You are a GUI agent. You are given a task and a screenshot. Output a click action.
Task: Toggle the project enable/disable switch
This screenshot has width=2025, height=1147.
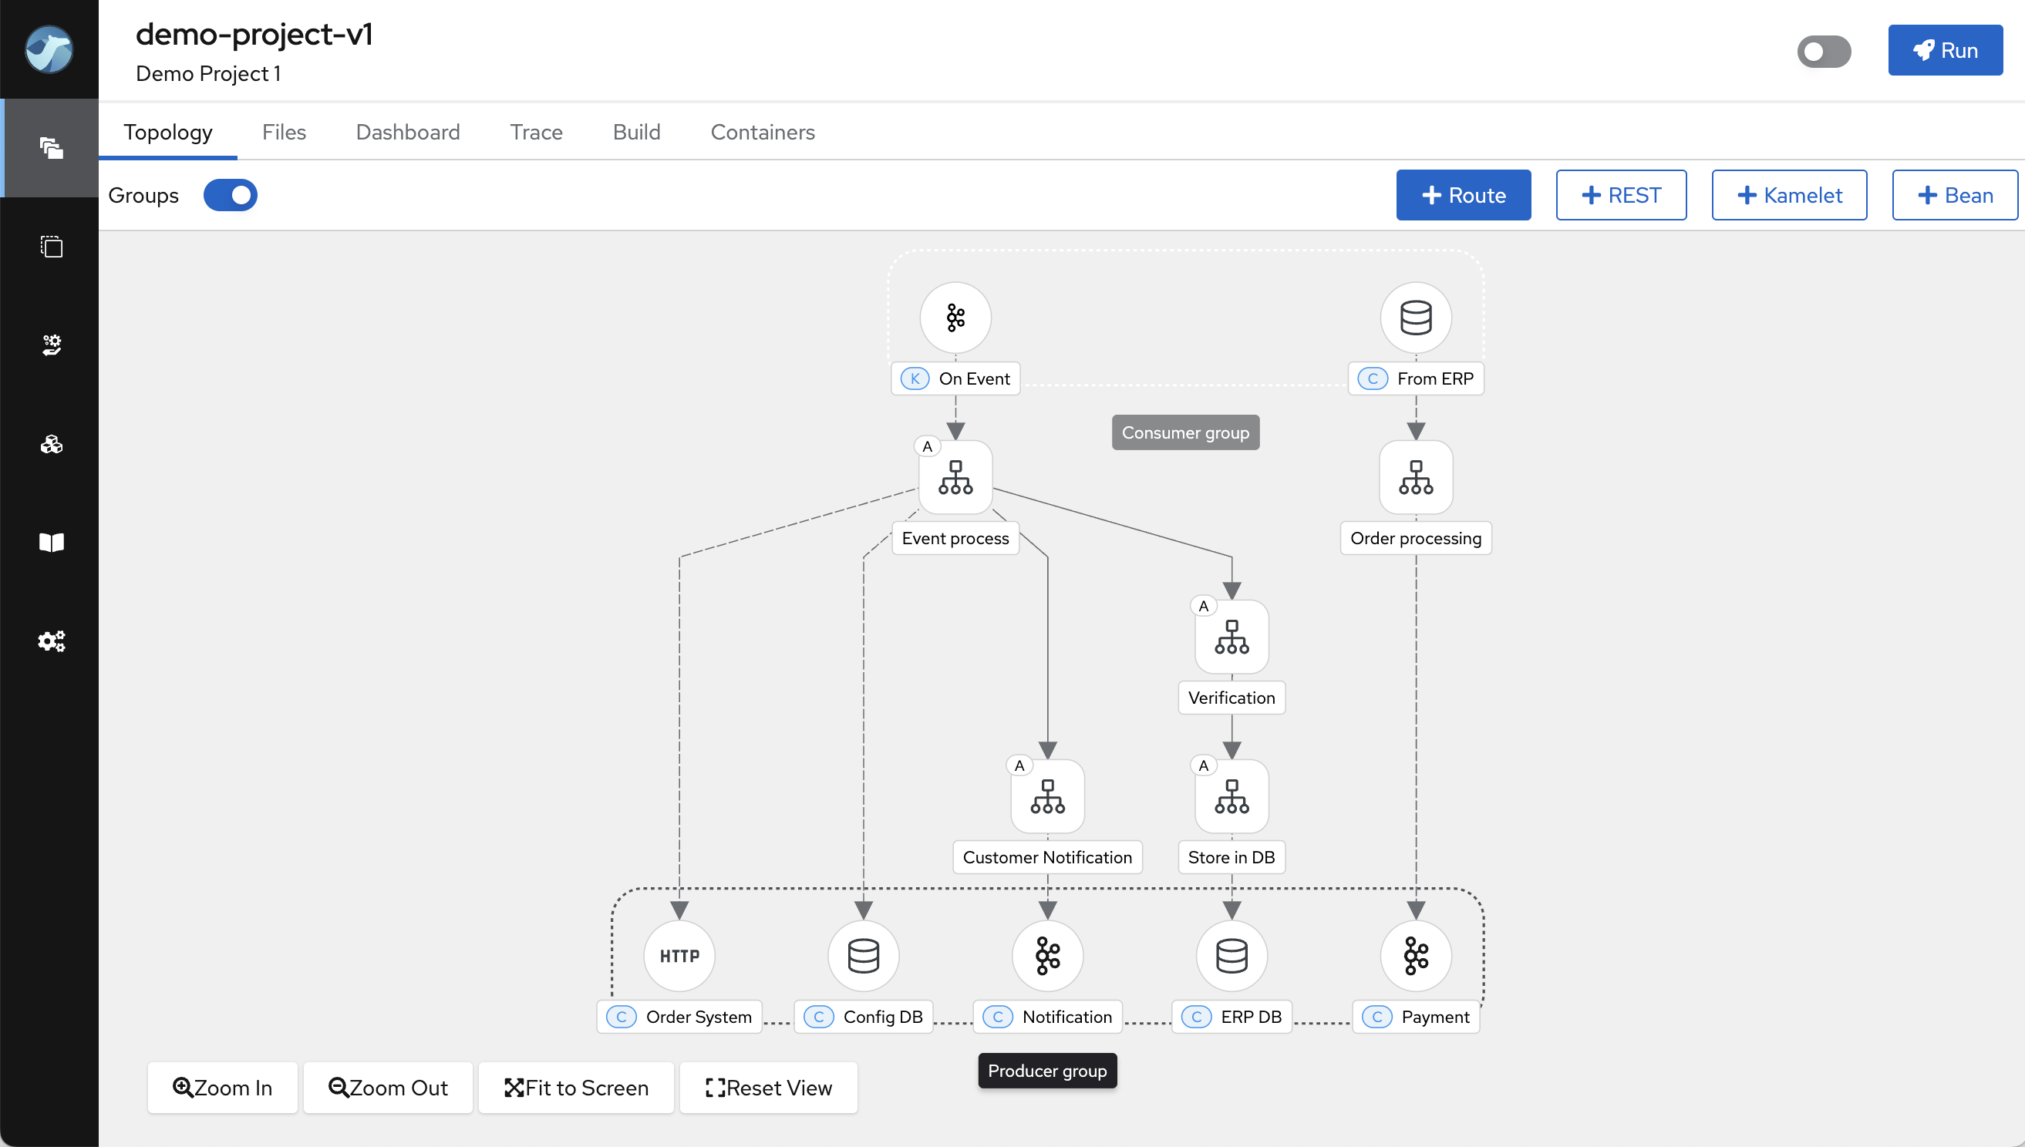[x=1823, y=52]
